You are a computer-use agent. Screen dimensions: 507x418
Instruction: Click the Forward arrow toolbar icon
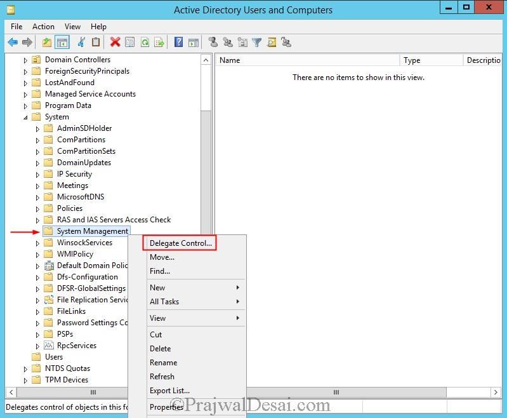(27, 42)
